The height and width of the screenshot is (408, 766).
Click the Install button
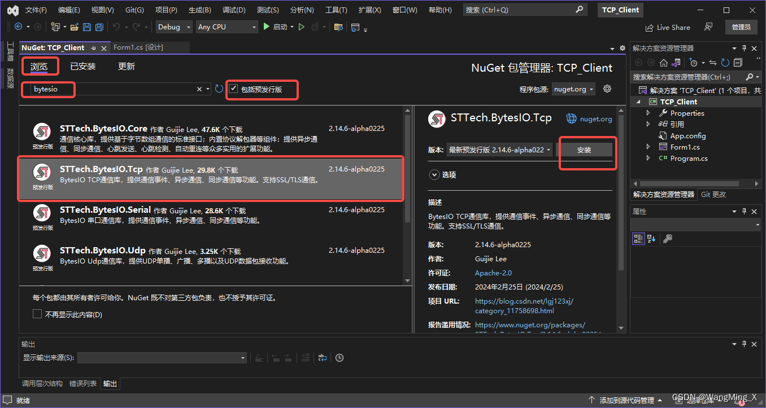click(x=584, y=150)
